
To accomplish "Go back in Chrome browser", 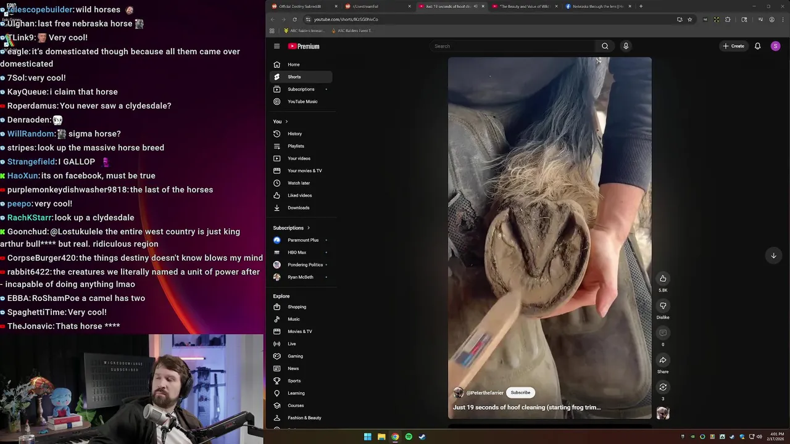I will [x=273, y=19].
